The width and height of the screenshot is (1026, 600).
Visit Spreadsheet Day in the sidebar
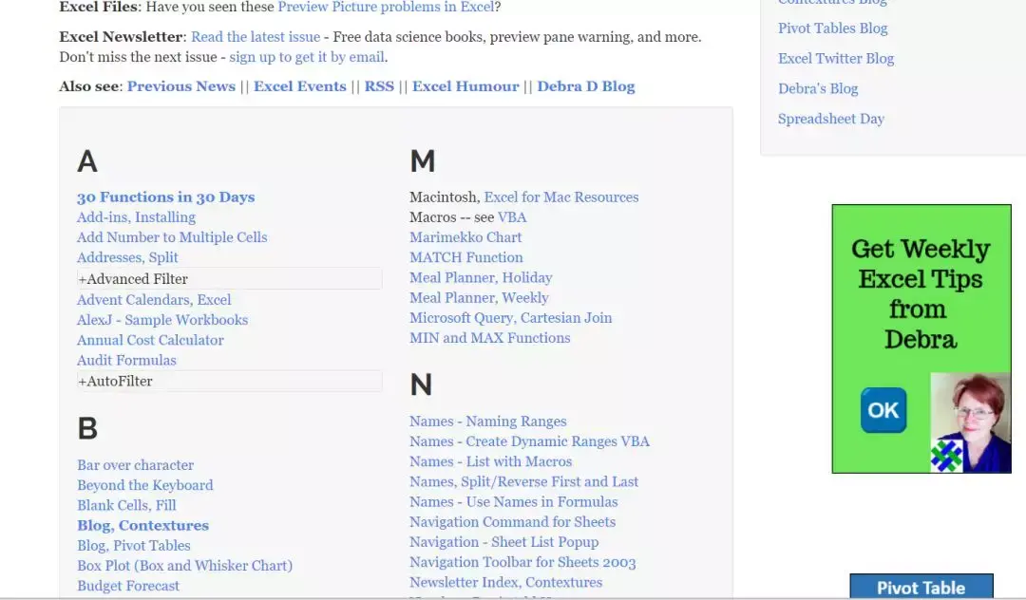(831, 119)
